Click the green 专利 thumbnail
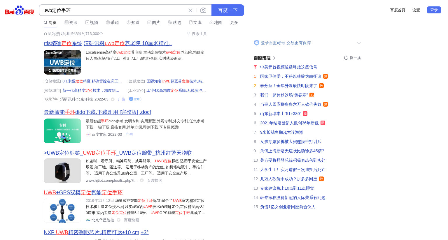This screenshot has width=448, height=240. click(62, 131)
